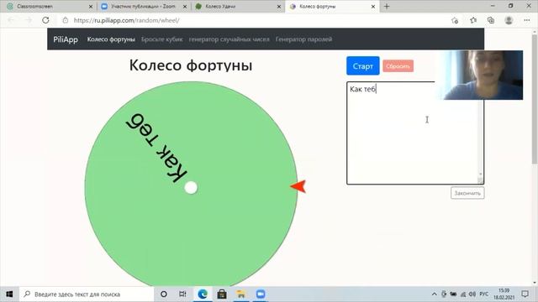This screenshot has width=538, height=302.
Task: Open Cortana from the taskbar
Action: point(164,294)
